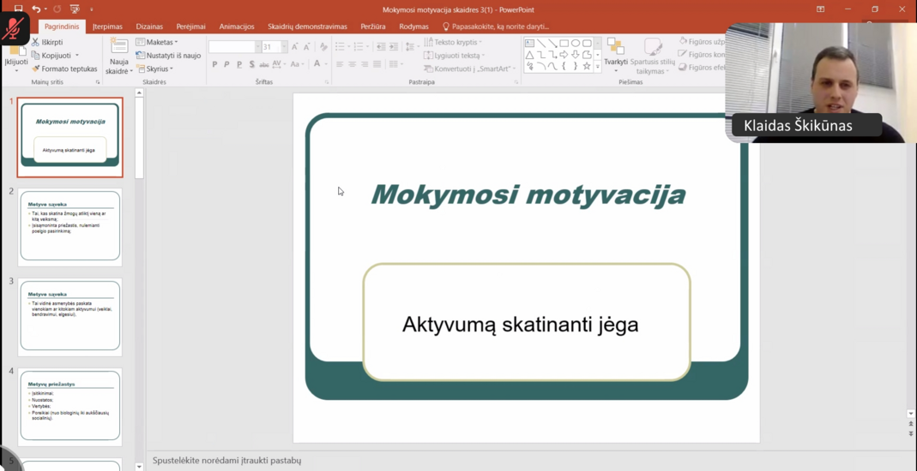Image resolution: width=917 pixels, height=471 pixels.
Task: Click the Kopijuoti (Copy) button
Action: (55, 56)
